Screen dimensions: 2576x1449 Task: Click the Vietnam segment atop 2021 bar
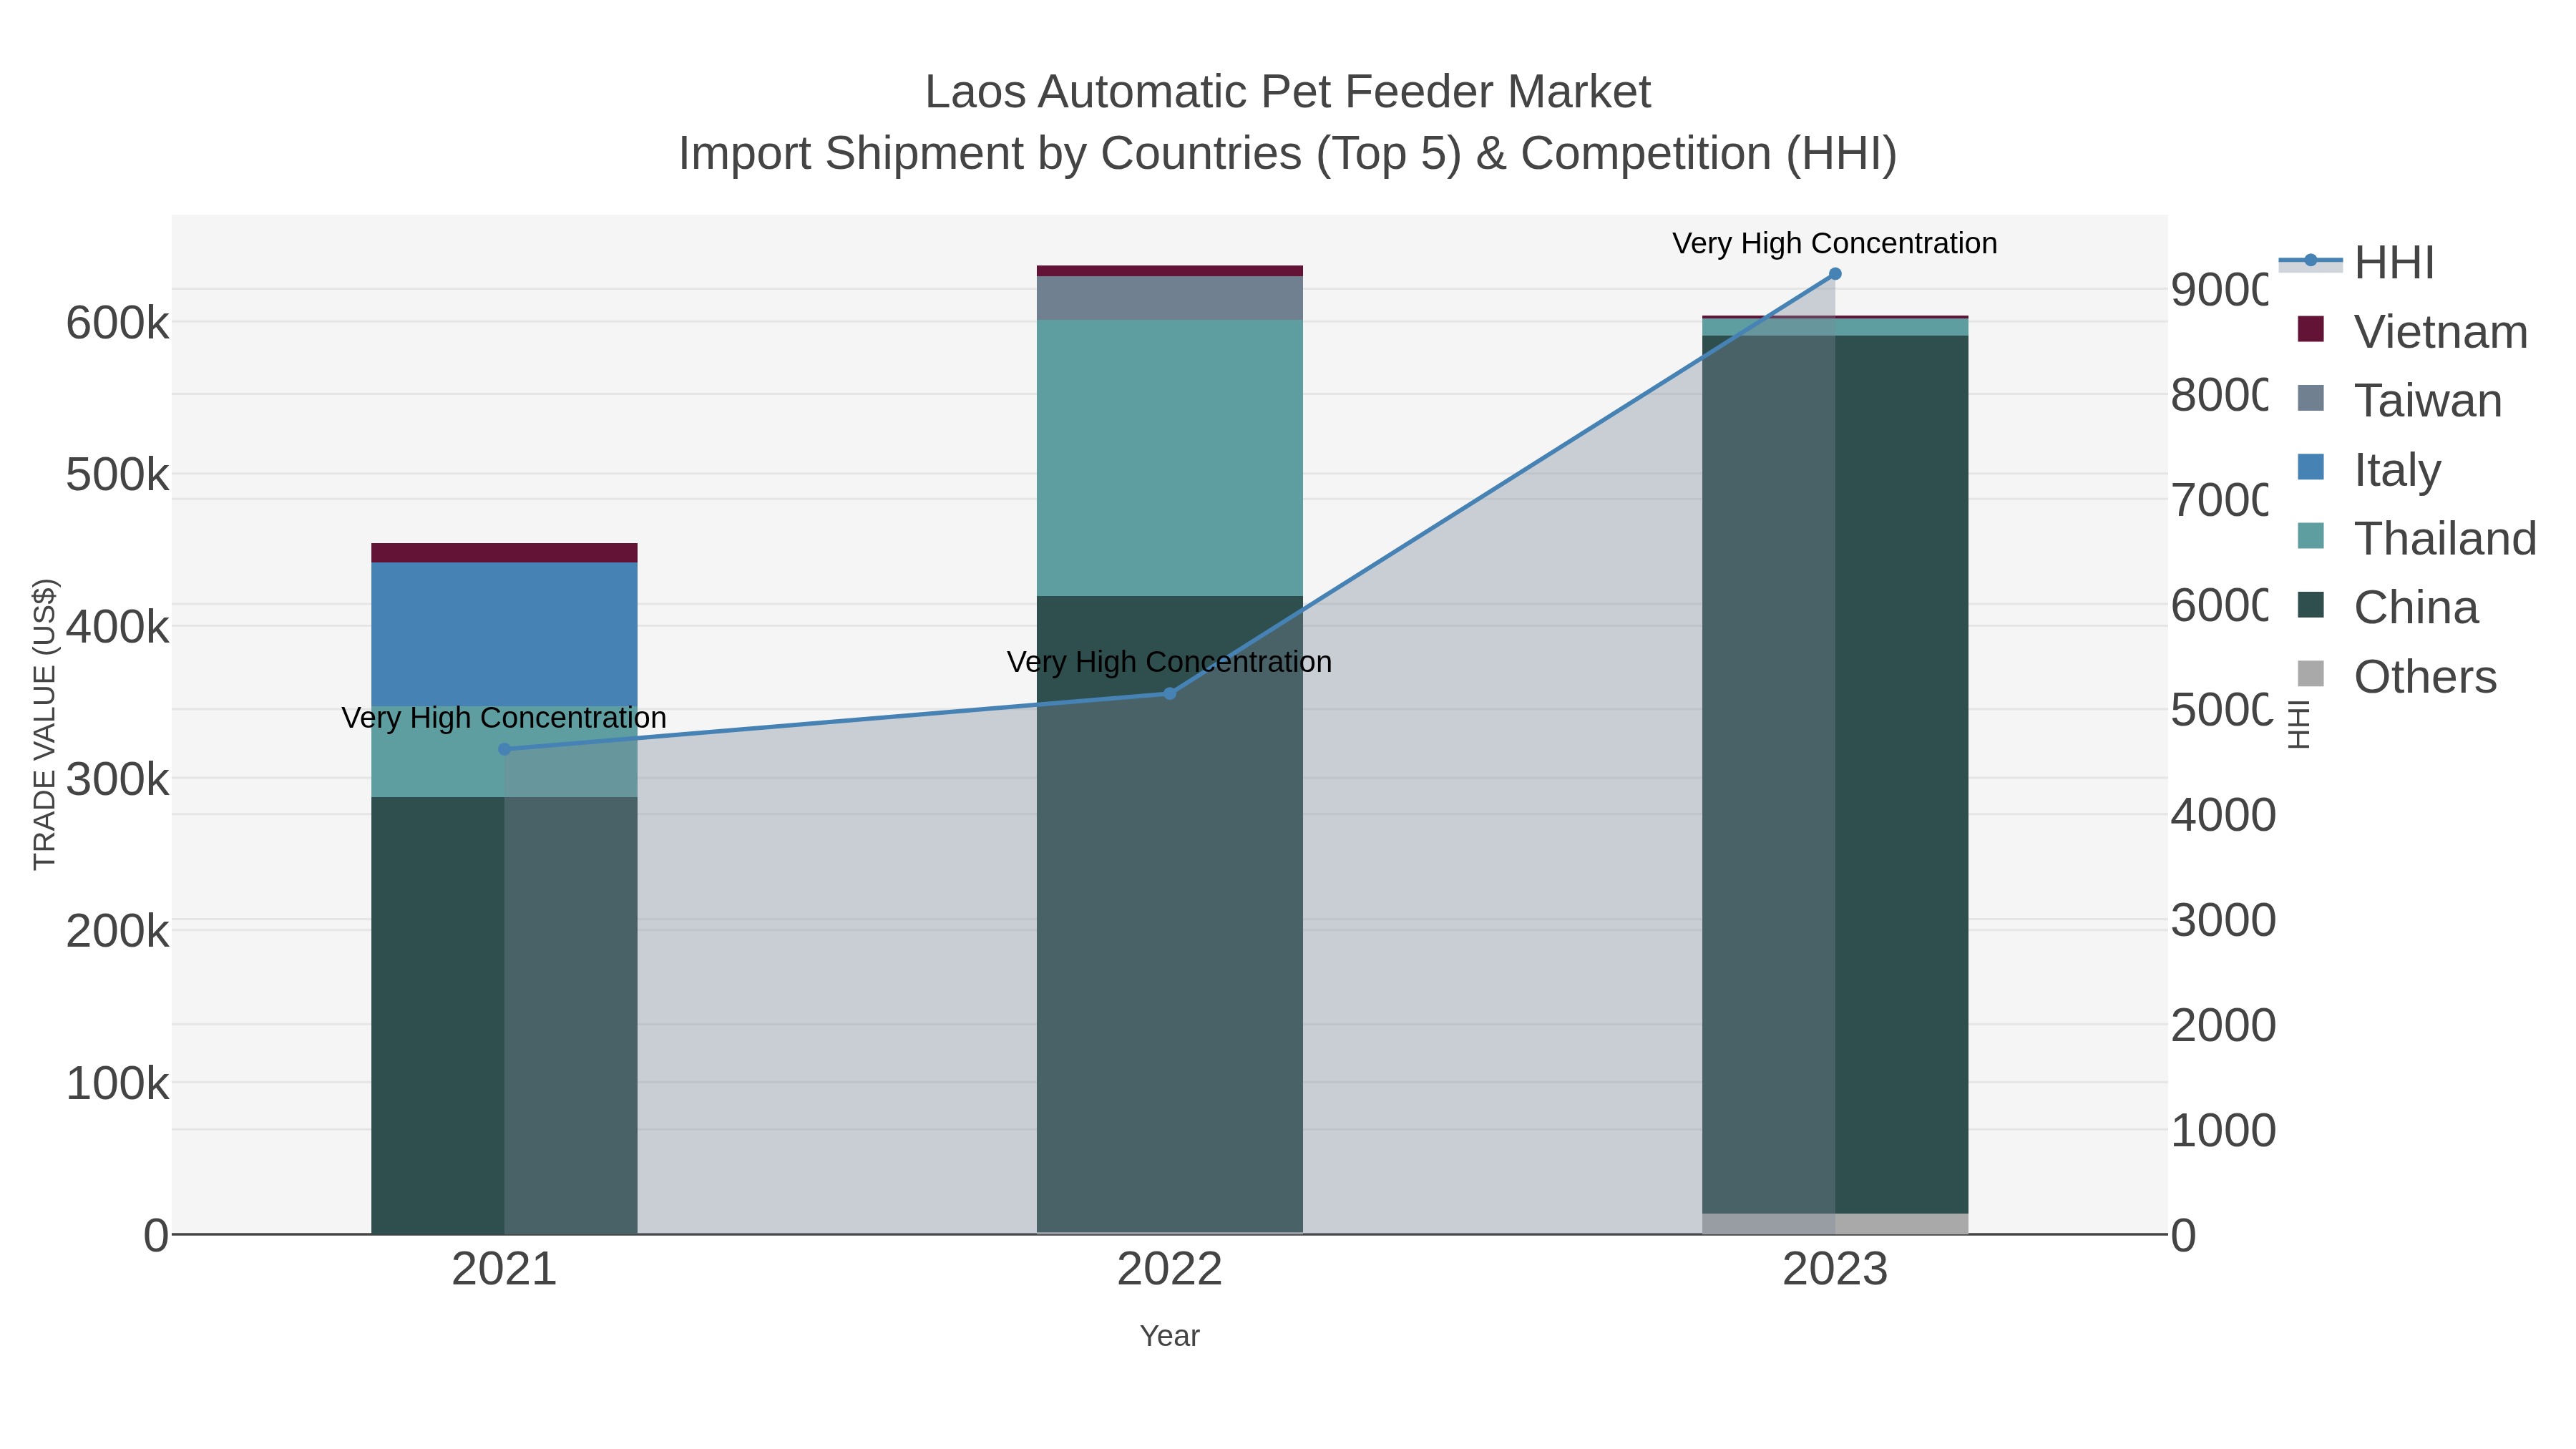(x=504, y=553)
